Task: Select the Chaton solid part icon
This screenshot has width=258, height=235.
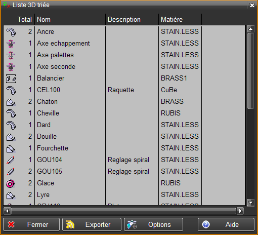Action: (11, 102)
